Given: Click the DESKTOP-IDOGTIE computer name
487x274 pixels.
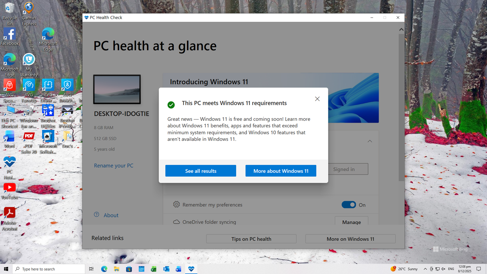Looking at the screenshot, I should click(122, 114).
